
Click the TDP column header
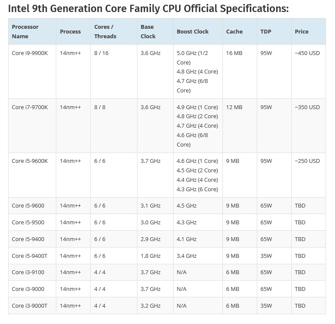pos(265,31)
